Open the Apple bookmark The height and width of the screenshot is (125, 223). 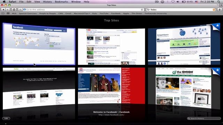(x=126, y=14)
